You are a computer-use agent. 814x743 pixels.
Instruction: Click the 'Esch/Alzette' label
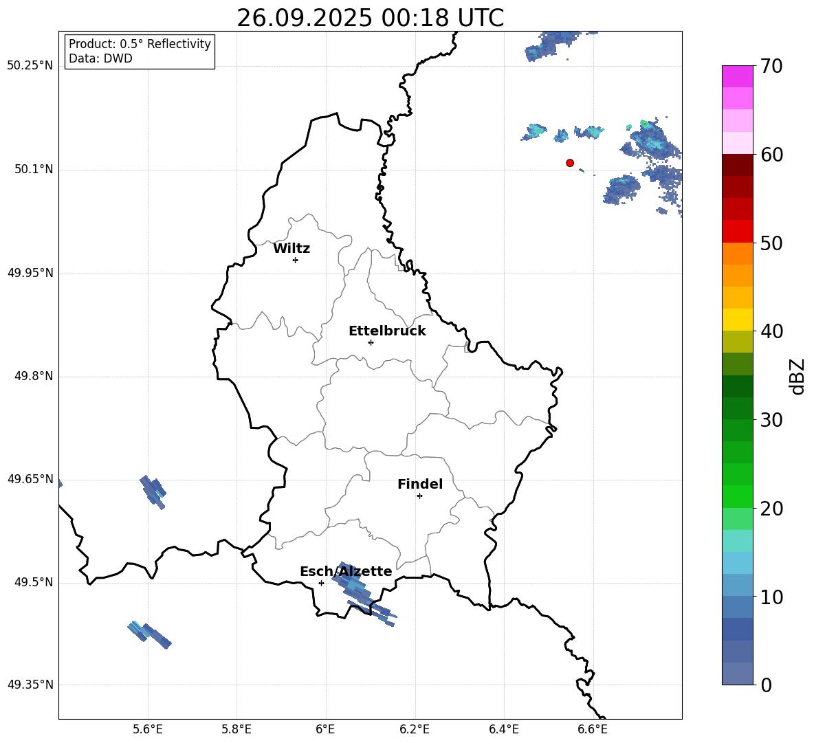click(346, 571)
